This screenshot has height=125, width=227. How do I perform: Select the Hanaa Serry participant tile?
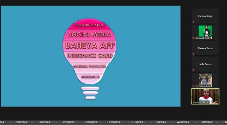coord(205,16)
